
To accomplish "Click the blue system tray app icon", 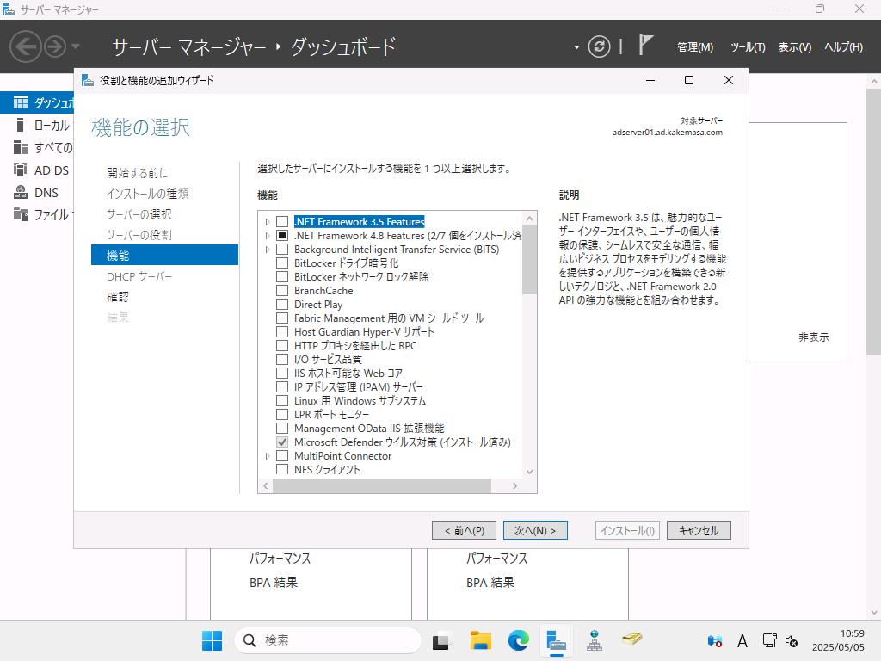I will click(715, 640).
